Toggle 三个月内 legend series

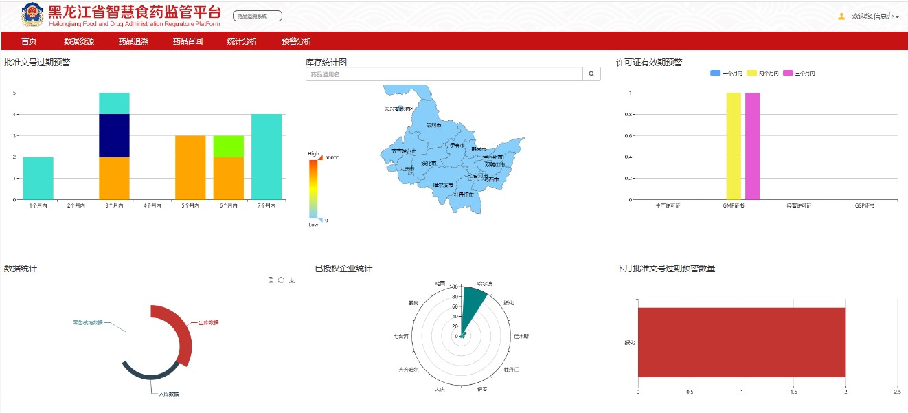(x=799, y=73)
